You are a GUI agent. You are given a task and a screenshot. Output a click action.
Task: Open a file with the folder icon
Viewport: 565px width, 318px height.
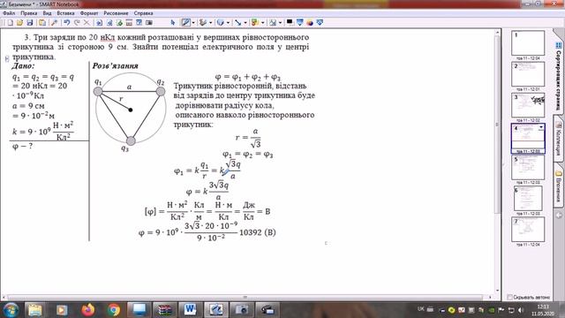[x=19, y=23]
